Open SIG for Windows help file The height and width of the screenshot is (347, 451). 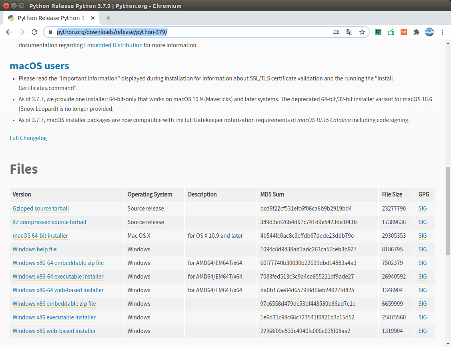(x=423, y=249)
